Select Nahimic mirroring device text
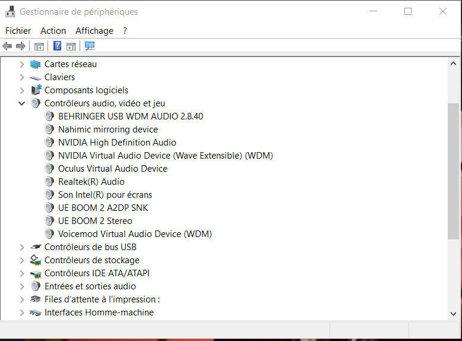The height and width of the screenshot is (341, 462). tap(108, 130)
